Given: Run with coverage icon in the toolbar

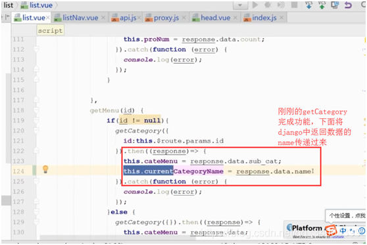Looking at the screenshot, I should tap(281, 5).
